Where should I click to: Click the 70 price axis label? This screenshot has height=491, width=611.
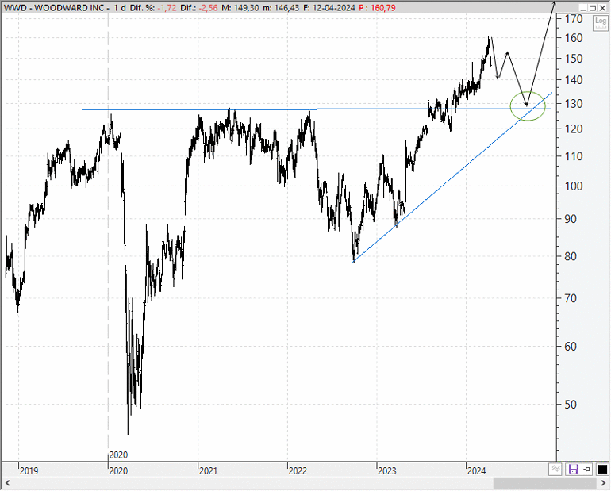click(571, 298)
